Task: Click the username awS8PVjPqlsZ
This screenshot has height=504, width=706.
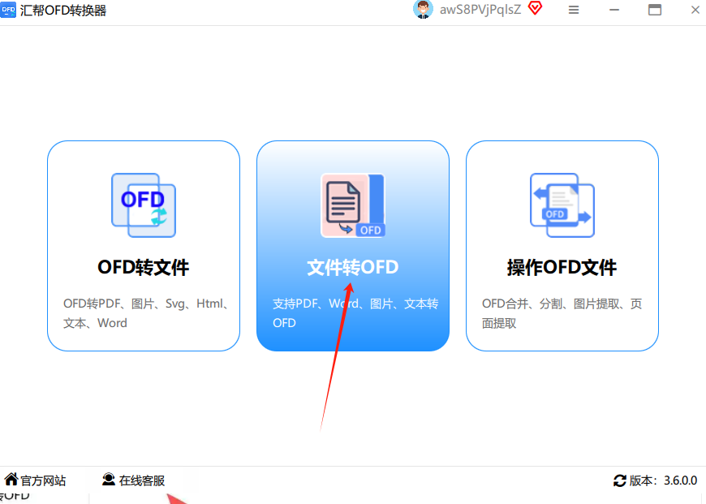Action: pyautogui.click(x=480, y=10)
